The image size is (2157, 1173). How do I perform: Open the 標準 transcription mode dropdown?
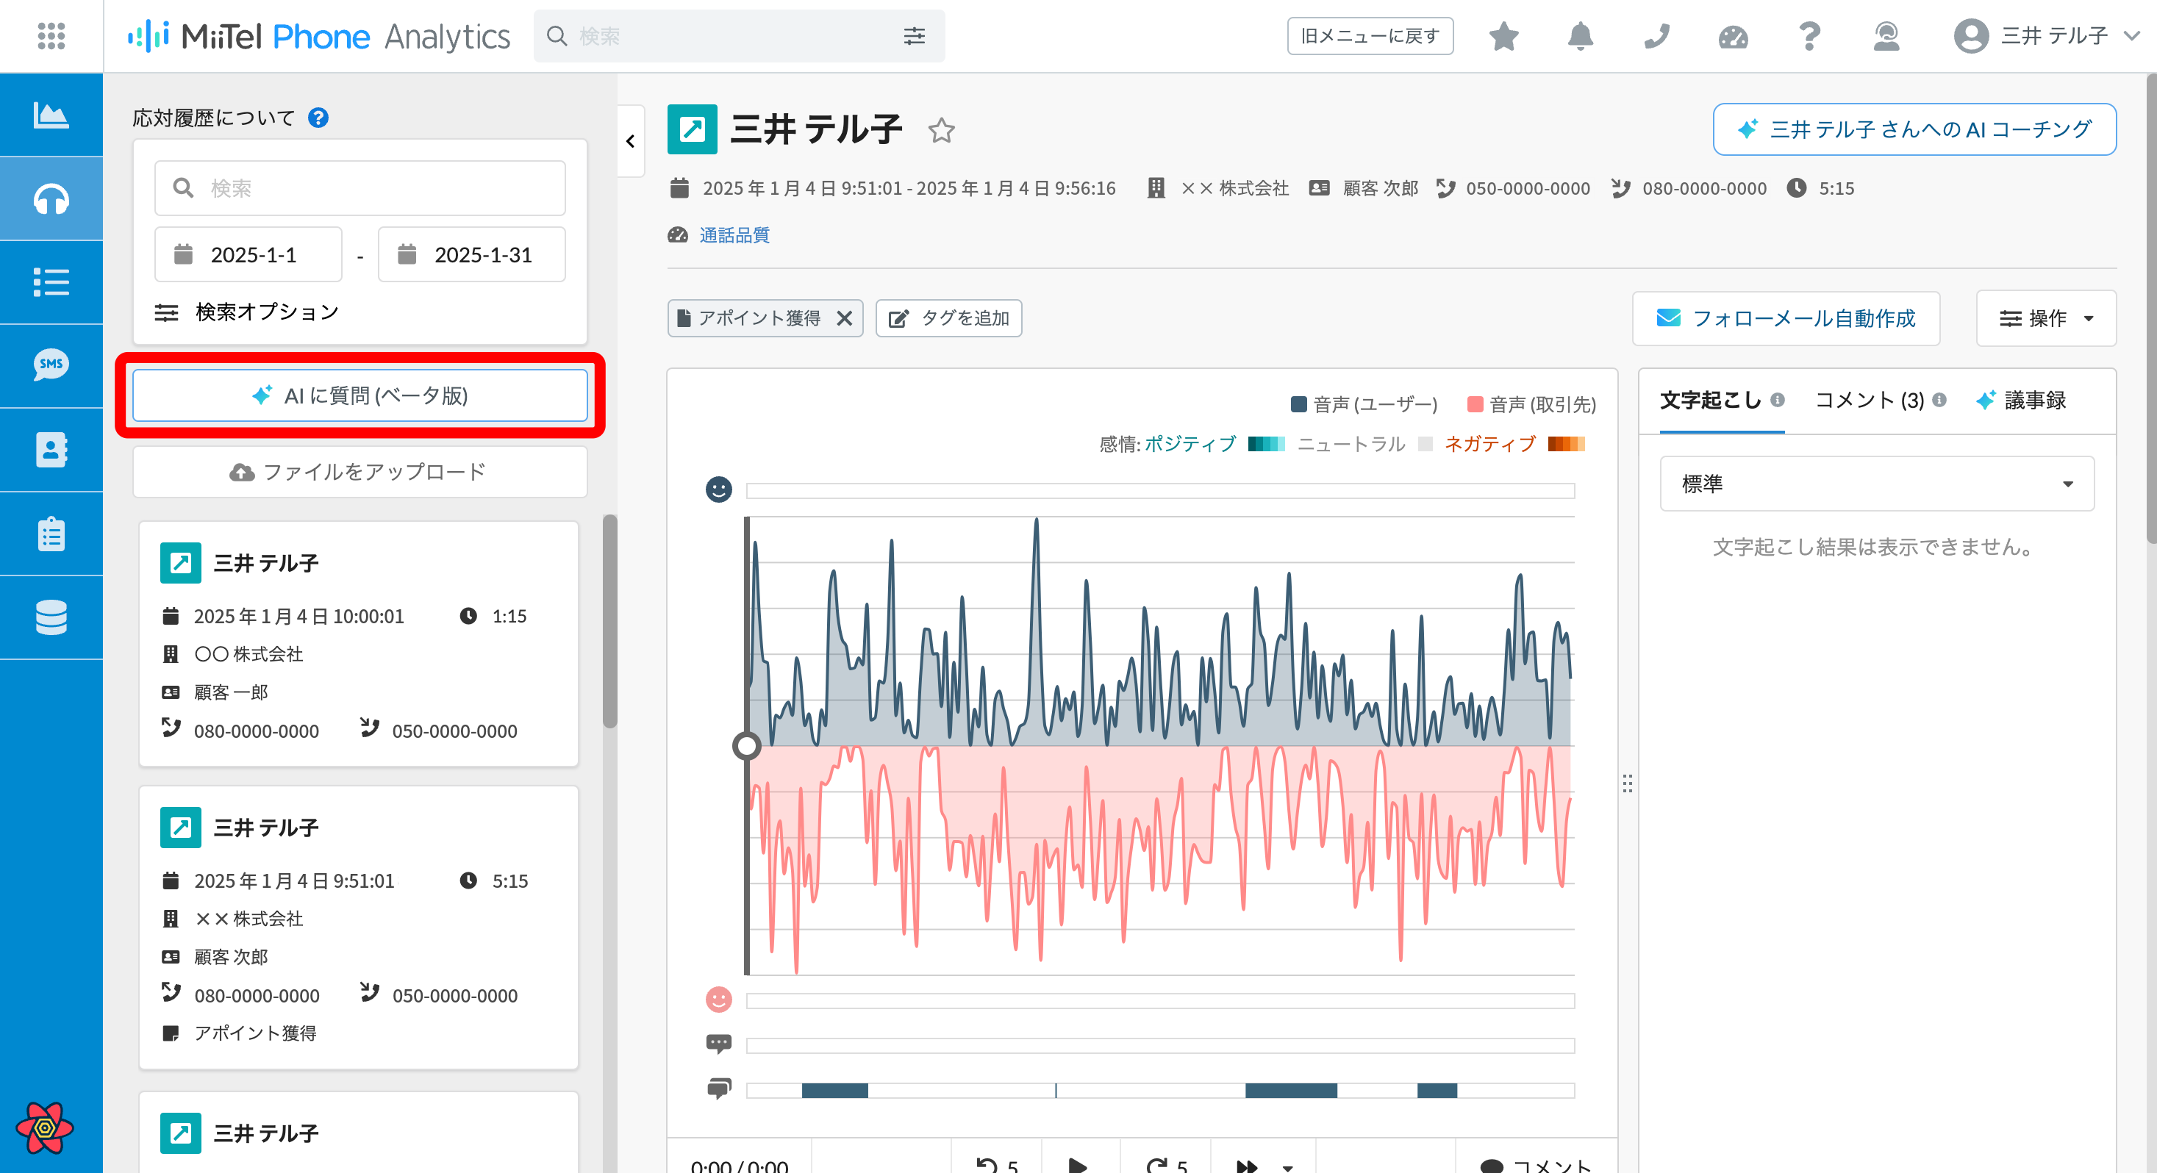[1876, 484]
